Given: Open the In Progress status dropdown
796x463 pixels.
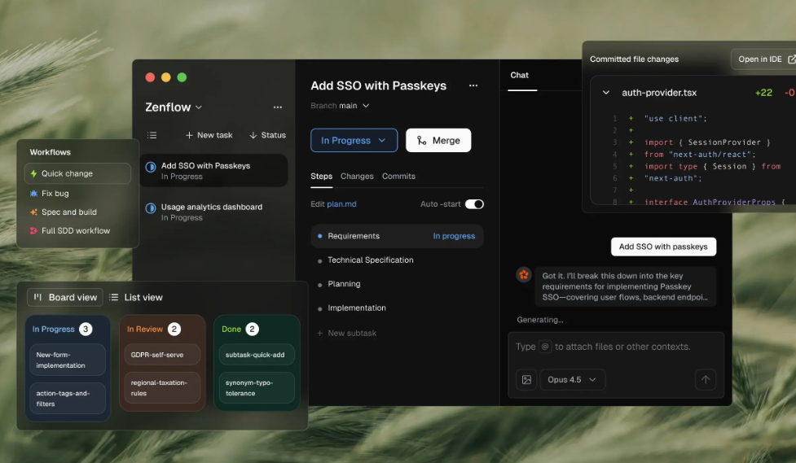Looking at the screenshot, I should pyautogui.click(x=354, y=141).
